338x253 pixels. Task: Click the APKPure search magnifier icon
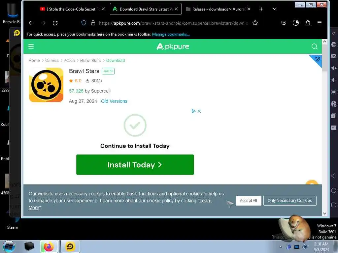(x=315, y=46)
